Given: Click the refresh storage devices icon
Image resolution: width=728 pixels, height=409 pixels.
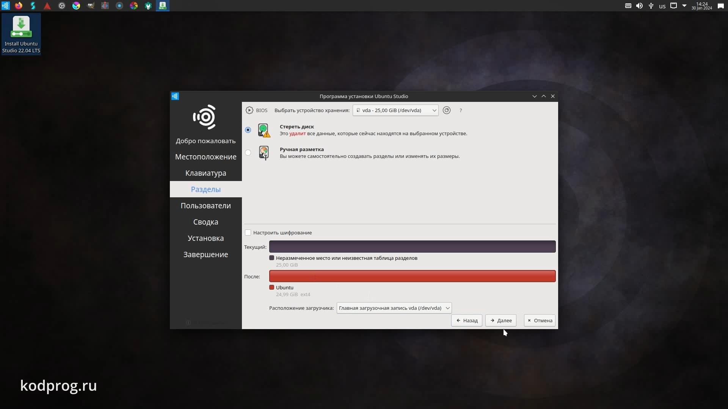Looking at the screenshot, I should point(447,110).
